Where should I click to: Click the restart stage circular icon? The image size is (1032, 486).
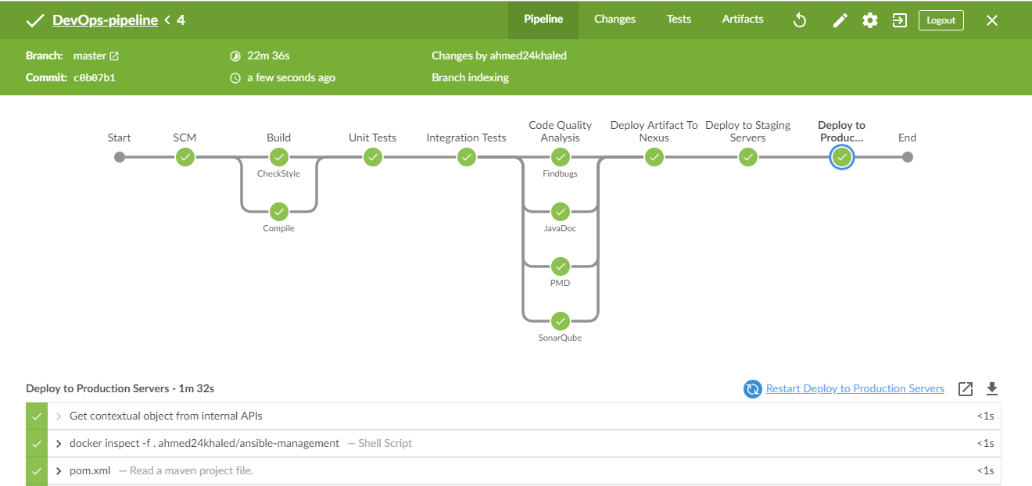point(752,389)
